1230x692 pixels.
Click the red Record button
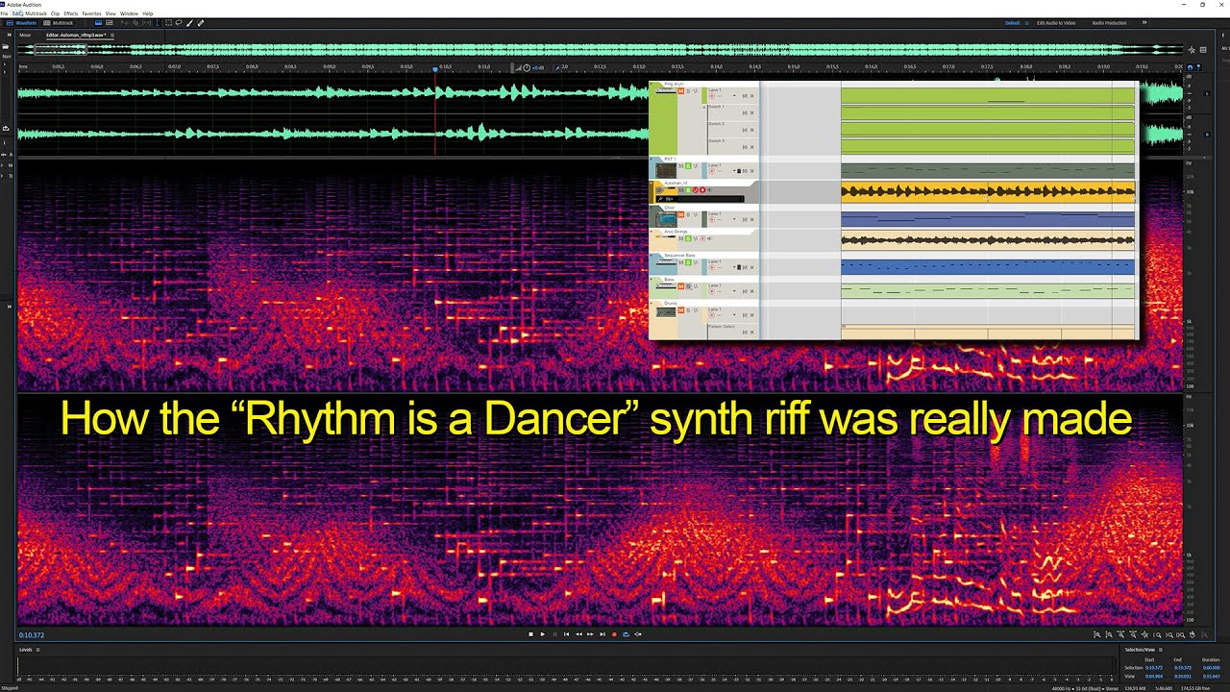point(614,634)
